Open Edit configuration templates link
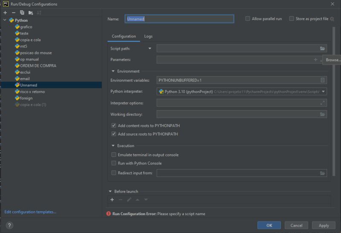The image size is (341, 233). click(x=30, y=212)
